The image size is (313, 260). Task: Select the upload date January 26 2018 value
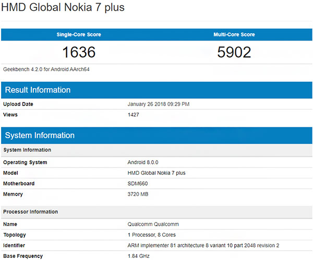tap(159, 104)
